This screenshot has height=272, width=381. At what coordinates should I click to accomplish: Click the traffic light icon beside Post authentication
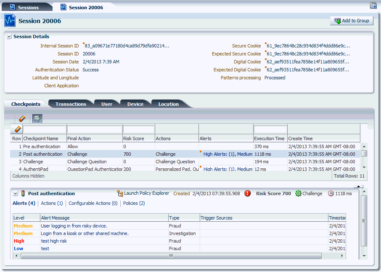[23, 194]
